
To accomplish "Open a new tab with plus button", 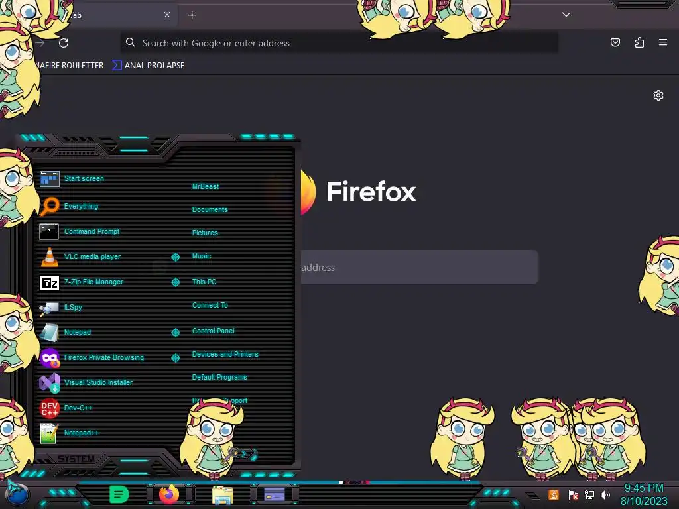I will (192, 15).
